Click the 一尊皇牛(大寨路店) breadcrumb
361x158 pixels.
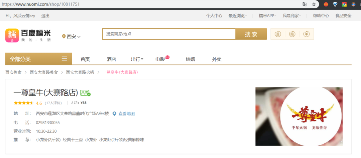click(120, 72)
